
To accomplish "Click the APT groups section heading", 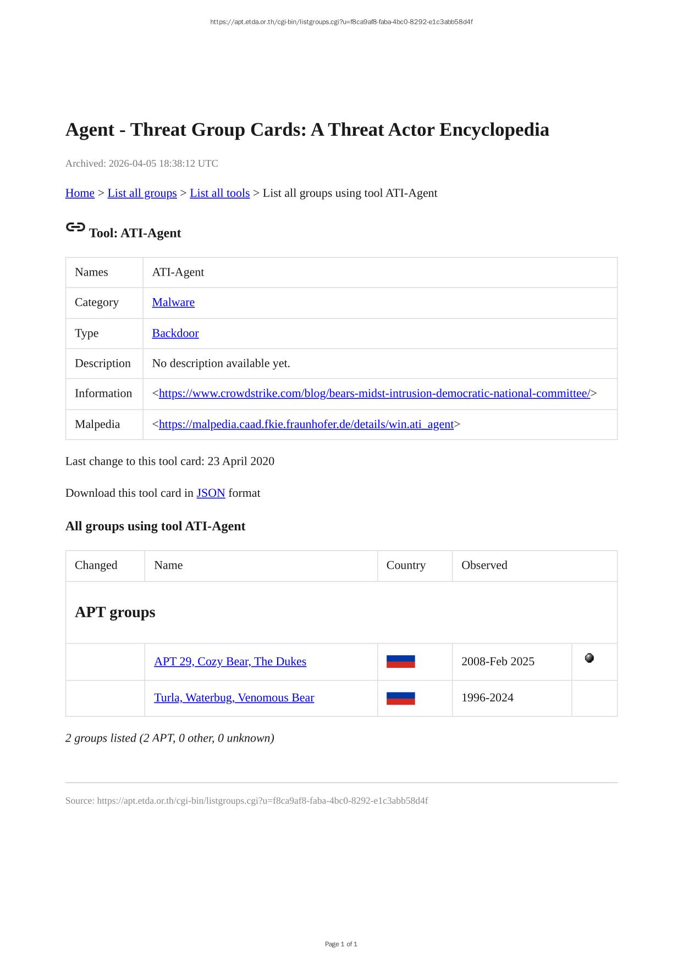I will coord(115,612).
